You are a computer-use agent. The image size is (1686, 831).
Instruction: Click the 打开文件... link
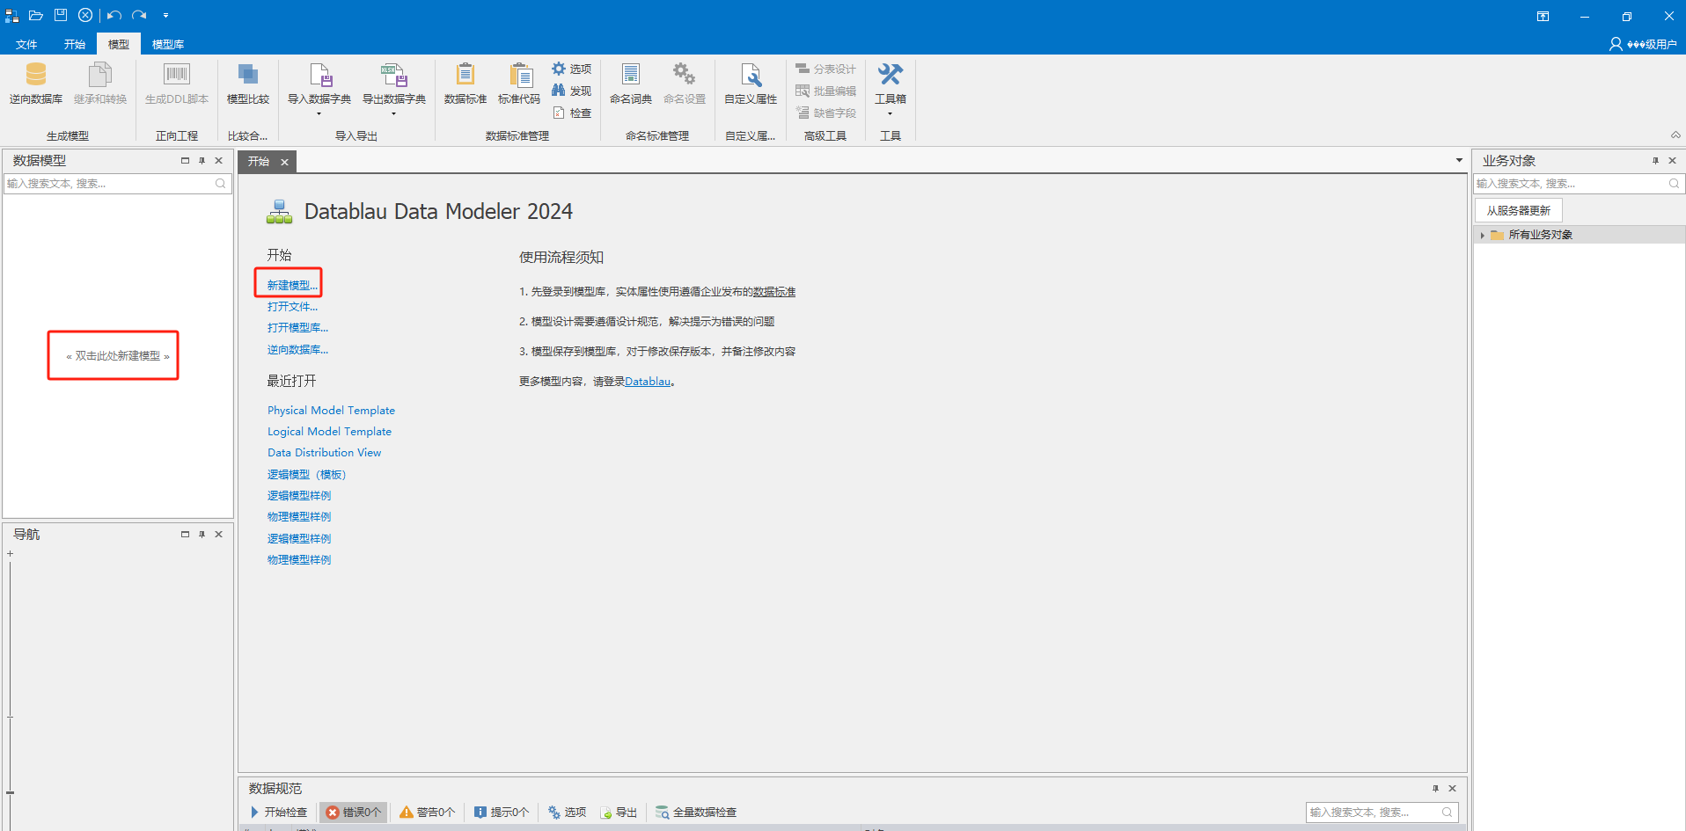(292, 307)
